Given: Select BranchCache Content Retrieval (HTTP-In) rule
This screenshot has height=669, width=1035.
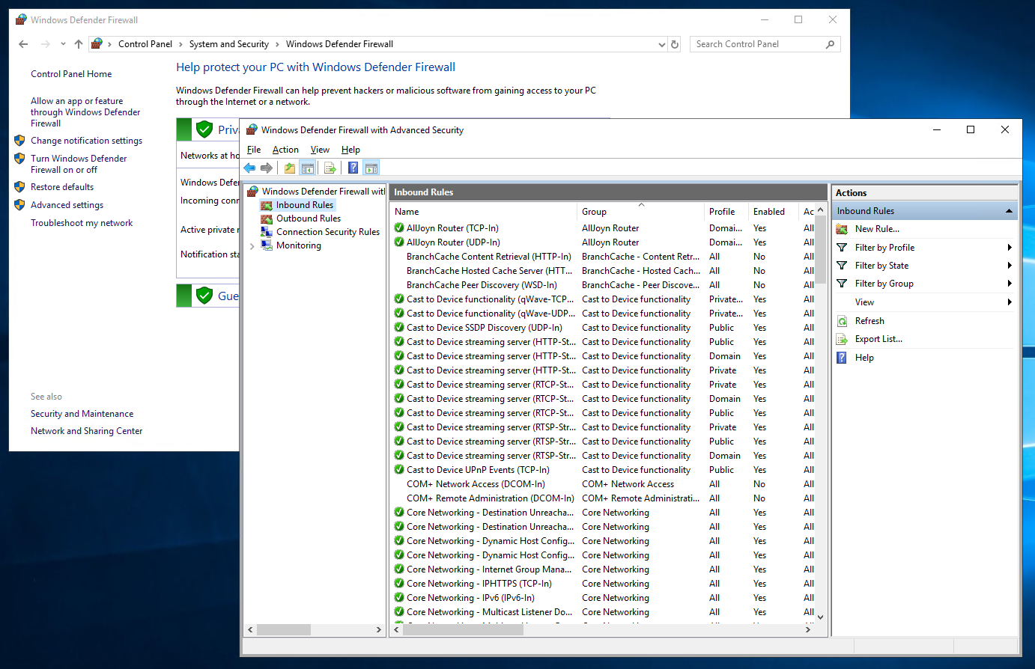Looking at the screenshot, I should (488, 257).
